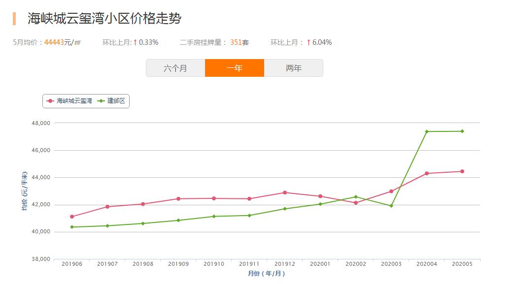This screenshot has height=284, width=517.
Task: Click the green 建邺区 point for 201911
Action: coord(249,216)
